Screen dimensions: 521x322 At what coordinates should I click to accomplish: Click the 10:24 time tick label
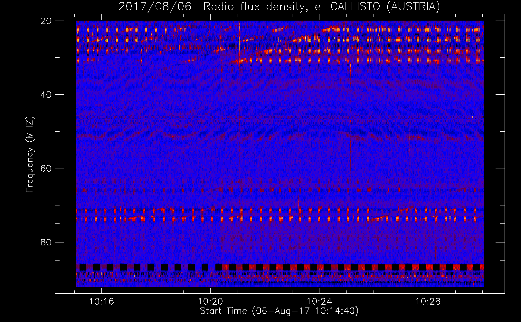pyautogui.click(x=319, y=302)
